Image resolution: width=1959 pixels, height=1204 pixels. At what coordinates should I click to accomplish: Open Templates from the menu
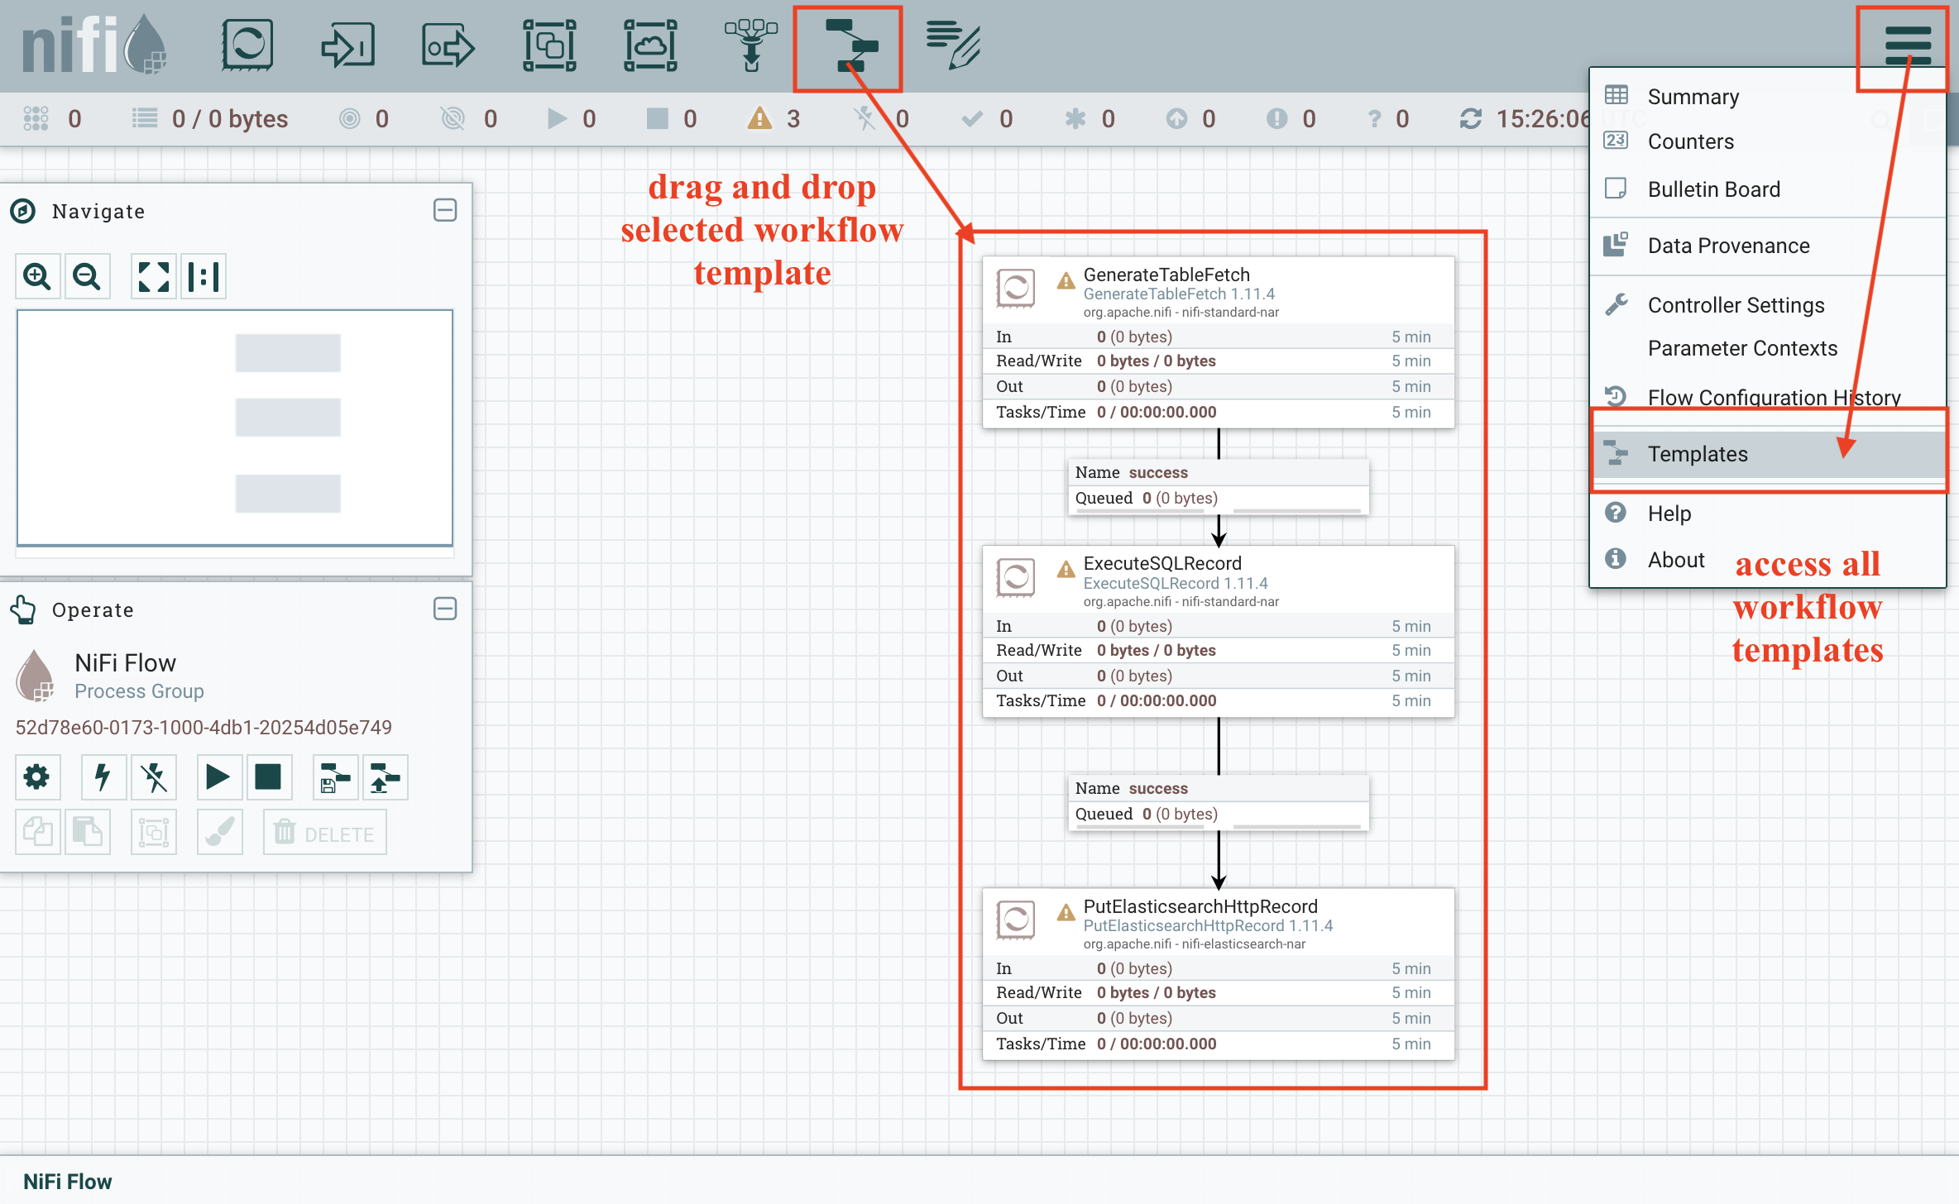(1767, 454)
